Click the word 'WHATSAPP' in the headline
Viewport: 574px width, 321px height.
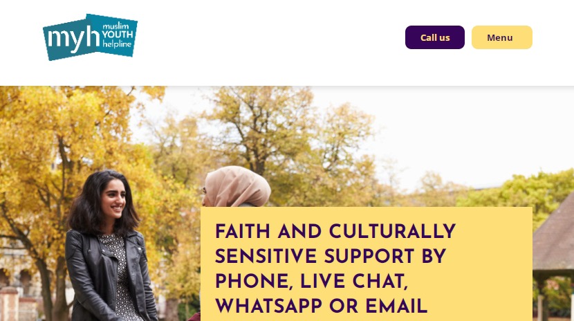[269, 306]
